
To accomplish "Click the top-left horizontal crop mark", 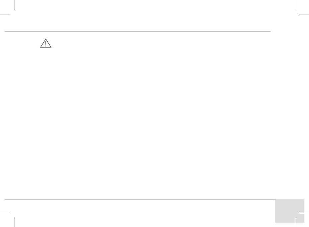I will pos(5,14).
